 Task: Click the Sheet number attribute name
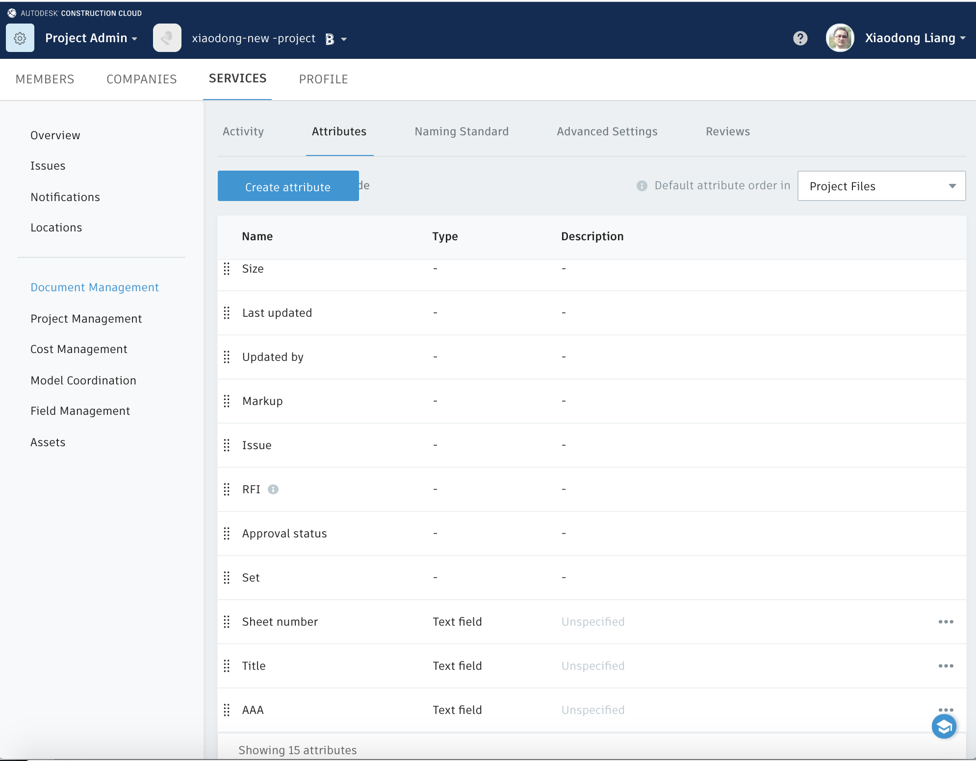point(280,622)
